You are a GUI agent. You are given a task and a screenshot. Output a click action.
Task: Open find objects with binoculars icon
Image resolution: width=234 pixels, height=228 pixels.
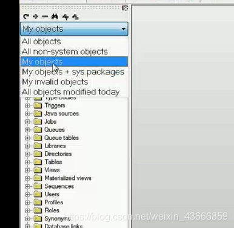[55, 16]
